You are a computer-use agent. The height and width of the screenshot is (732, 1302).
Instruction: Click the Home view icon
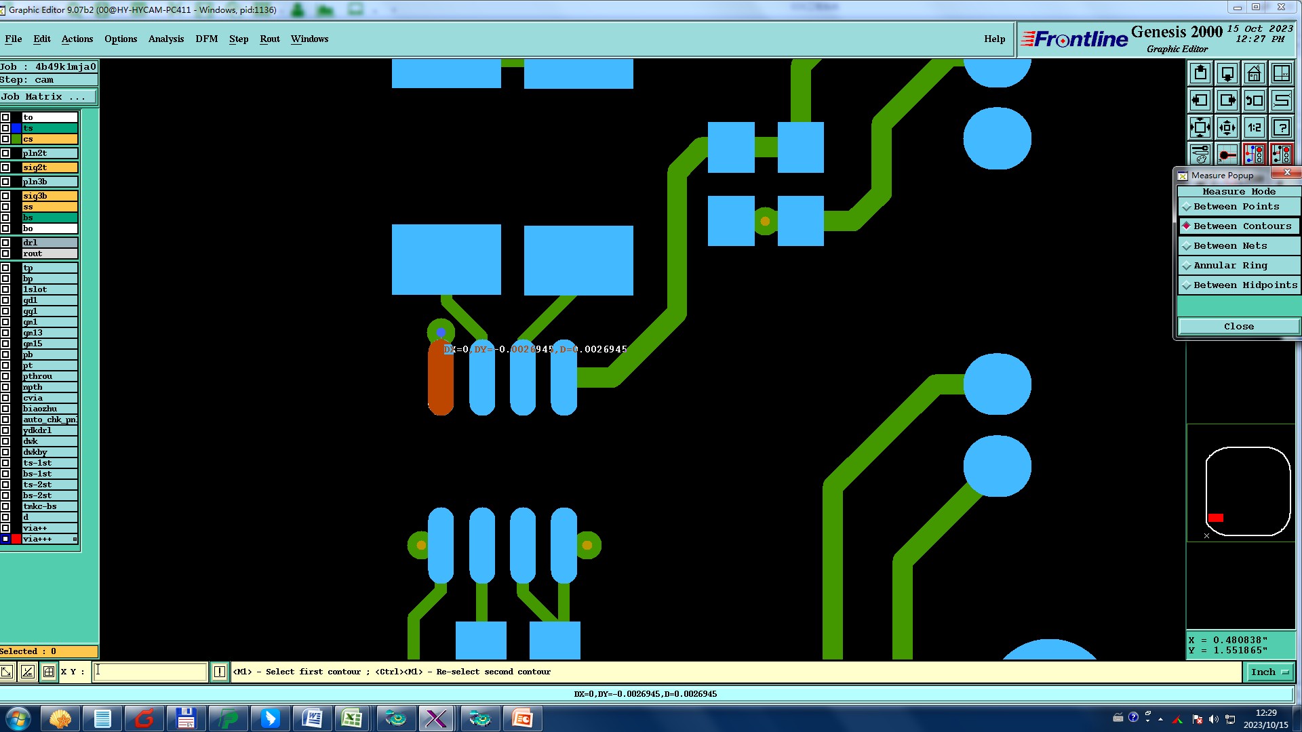pyautogui.click(x=1254, y=73)
